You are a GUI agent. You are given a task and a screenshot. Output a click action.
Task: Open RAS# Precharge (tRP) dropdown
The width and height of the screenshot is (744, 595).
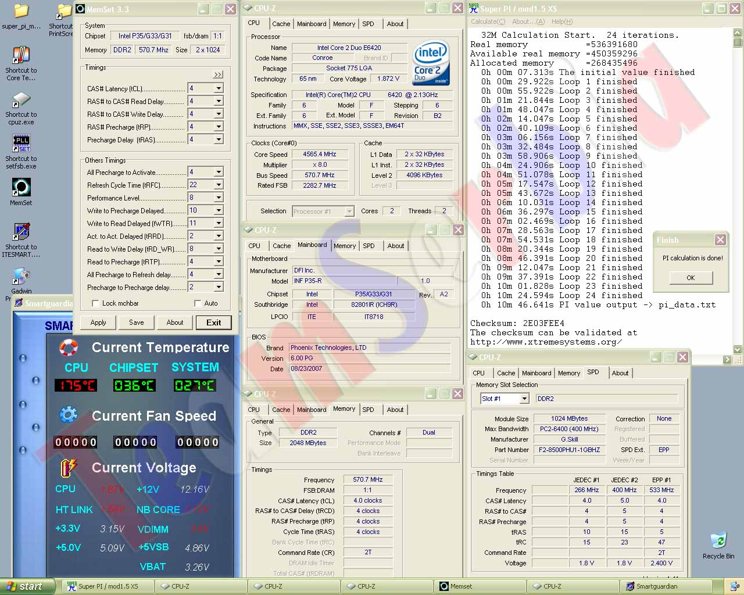[219, 127]
